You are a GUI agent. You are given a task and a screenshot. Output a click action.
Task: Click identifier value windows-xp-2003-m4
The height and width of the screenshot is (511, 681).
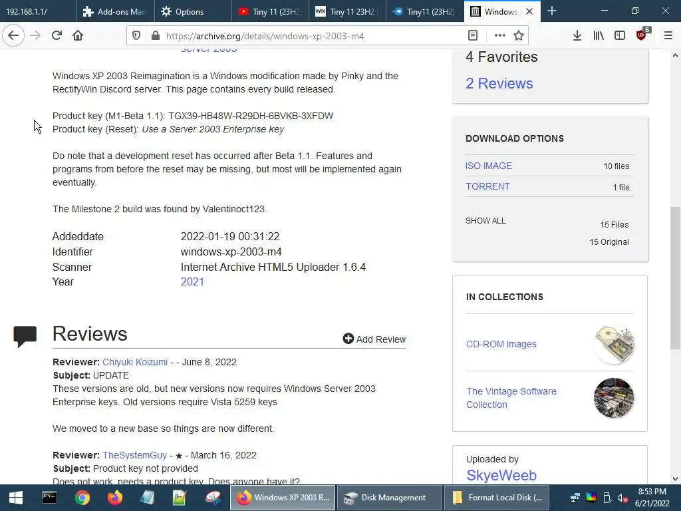[231, 252]
